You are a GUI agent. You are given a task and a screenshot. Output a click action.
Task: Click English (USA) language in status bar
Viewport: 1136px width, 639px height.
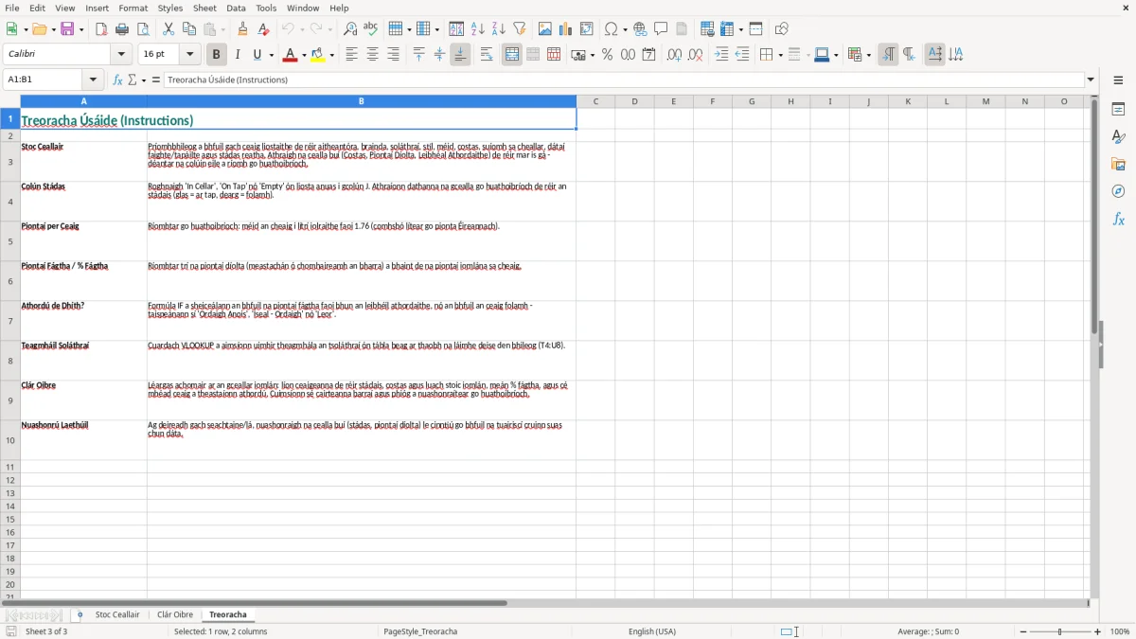coord(652,631)
